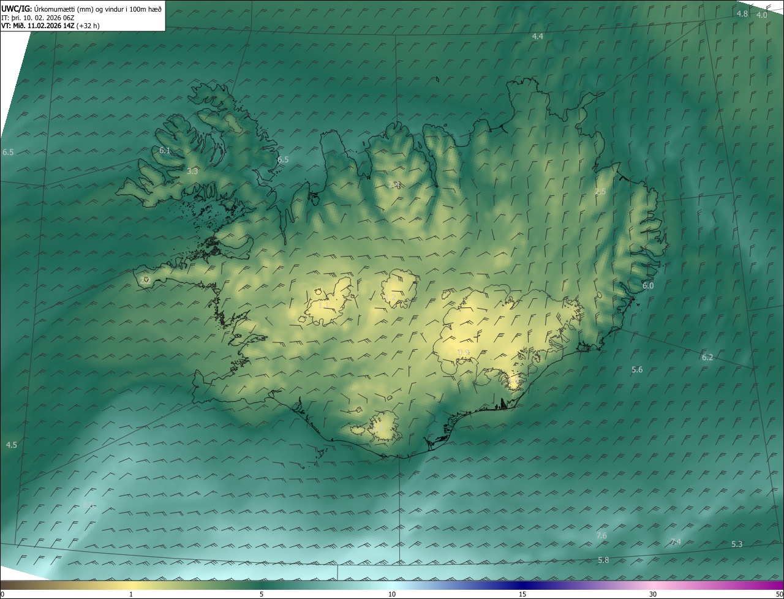Select the value label 5.3
This screenshot has height=599, width=784.
coord(737,544)
